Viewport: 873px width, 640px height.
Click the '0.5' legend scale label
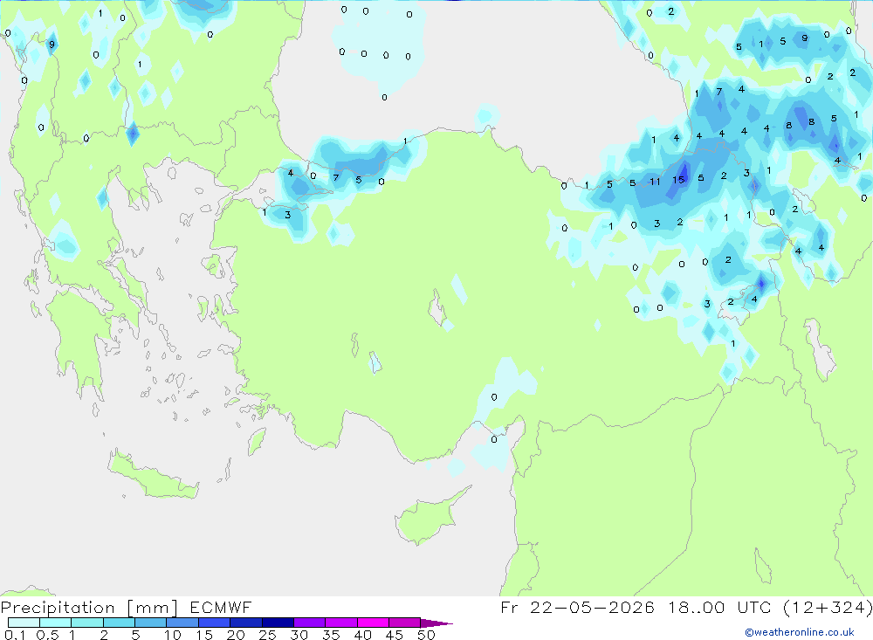coord(47,635)
